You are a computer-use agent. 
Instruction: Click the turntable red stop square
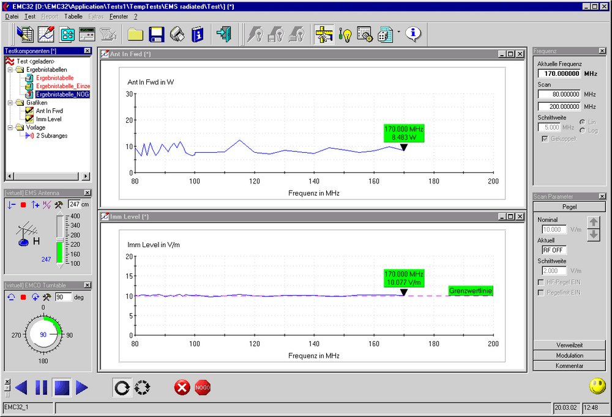click(x=23, y=297)
